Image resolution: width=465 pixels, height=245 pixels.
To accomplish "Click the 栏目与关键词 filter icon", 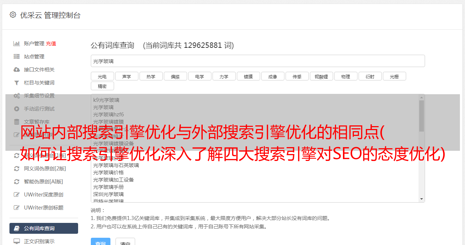I will (x=17, y=83).
